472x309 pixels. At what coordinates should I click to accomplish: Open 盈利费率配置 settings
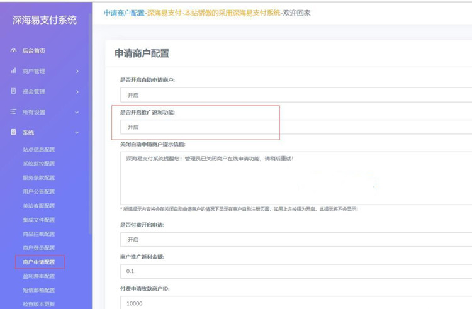pos(39,276)
